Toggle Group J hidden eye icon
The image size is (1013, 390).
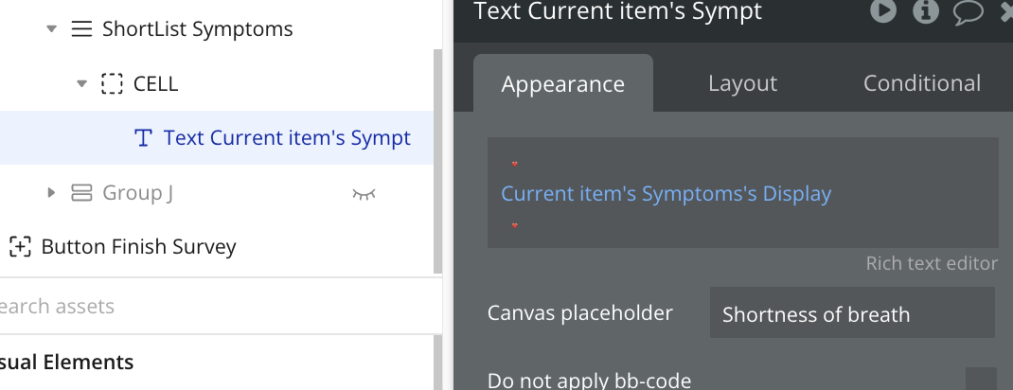[x=364, y=193]
